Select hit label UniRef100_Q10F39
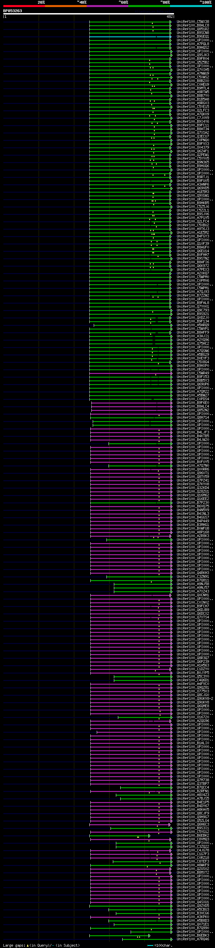This screenshot has height=948, width=215. point(192,243)
